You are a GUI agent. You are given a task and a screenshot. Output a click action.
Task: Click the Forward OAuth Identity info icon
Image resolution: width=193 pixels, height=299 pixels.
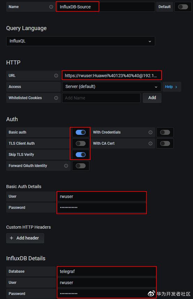[66, 166]
